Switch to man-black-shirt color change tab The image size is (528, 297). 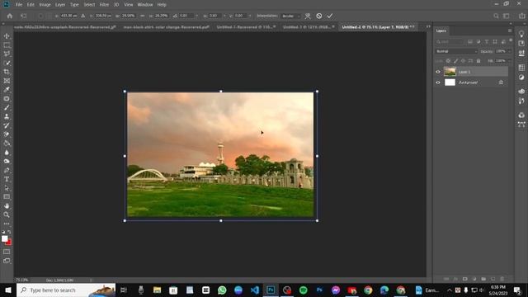tap(167, 27)
